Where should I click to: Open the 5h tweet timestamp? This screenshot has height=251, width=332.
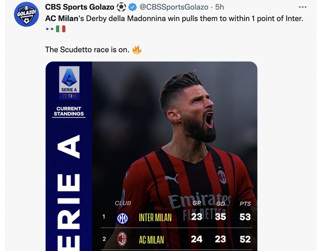(x=220, y=7)
